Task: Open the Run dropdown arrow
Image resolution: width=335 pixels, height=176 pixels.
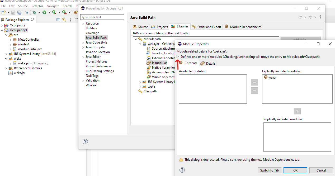Action: 49,12
